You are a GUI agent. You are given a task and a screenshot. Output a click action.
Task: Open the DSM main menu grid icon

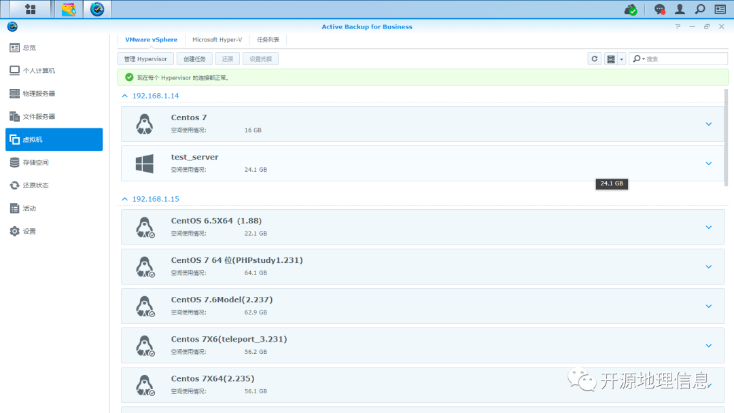pos(31,9)
